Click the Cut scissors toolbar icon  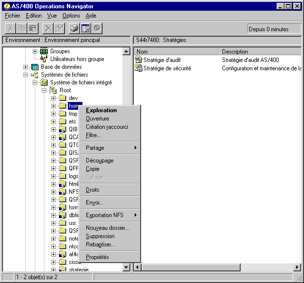coord(10,28)
